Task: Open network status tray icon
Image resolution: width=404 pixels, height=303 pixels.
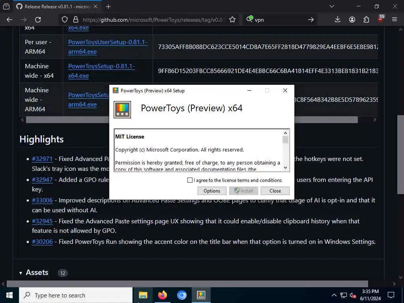Action: (344, 295)
